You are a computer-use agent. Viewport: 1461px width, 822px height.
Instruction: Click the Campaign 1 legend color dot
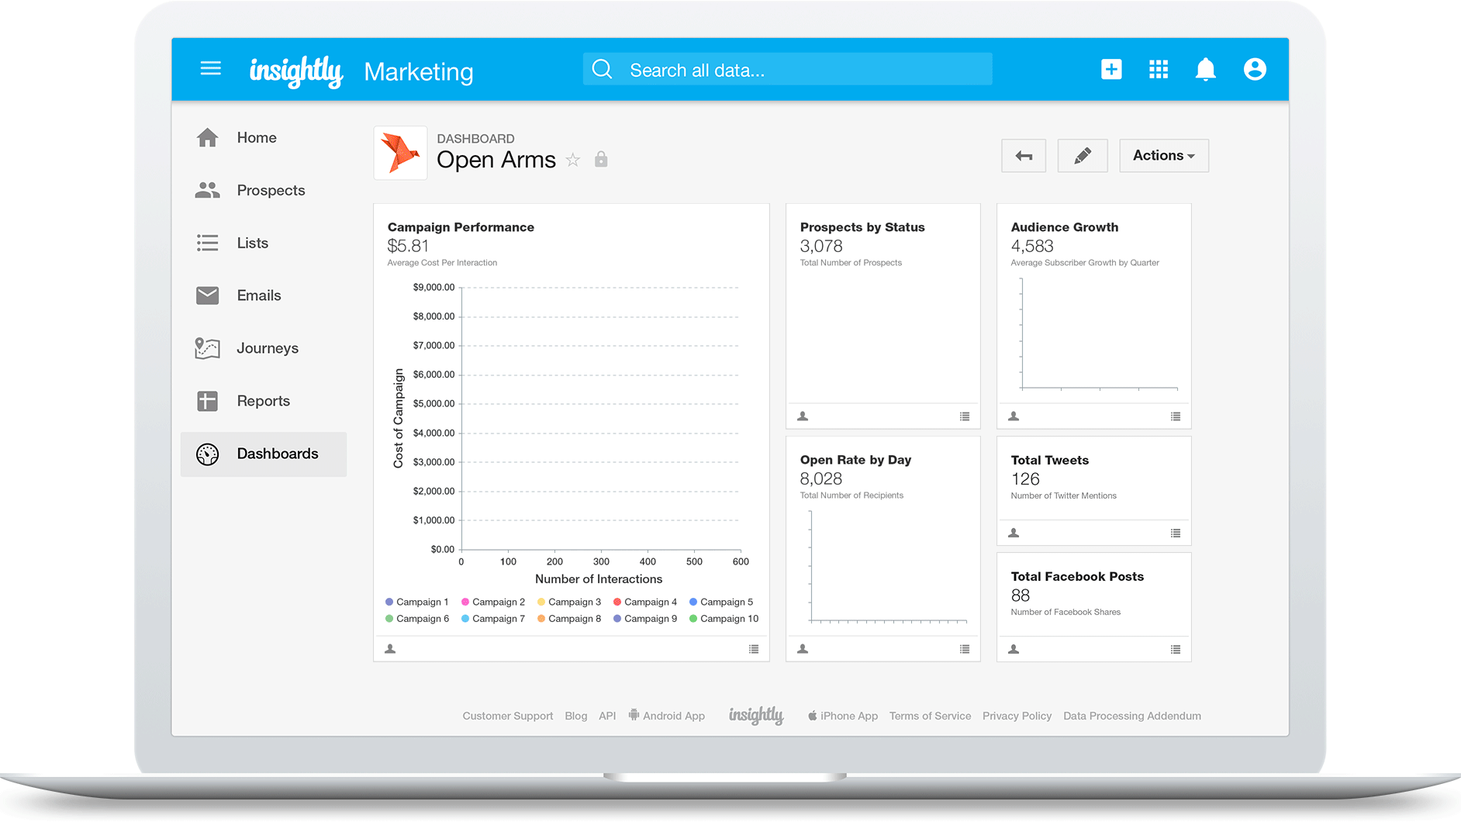389,602
